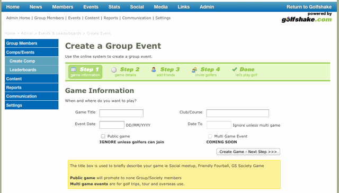Screen dimensions: 339x193
Task: Focus the Date To input field
Action: click(219, 125)
